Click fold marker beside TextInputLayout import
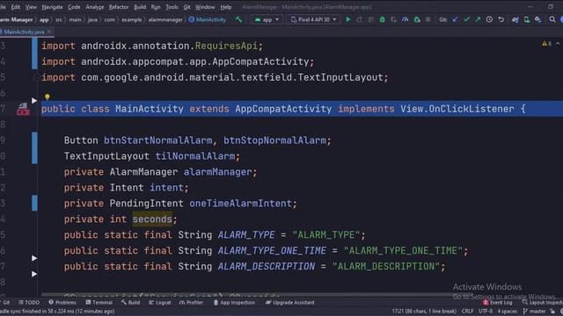Viewport: 563px width, 316px height. (36, 77)
